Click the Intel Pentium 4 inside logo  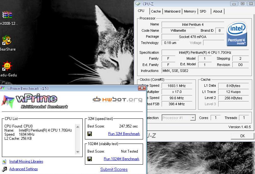coord(237,34)
